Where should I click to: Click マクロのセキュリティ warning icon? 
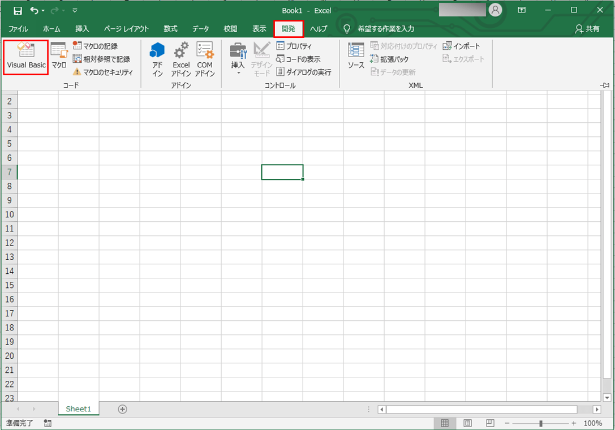(x=78, y=72)
